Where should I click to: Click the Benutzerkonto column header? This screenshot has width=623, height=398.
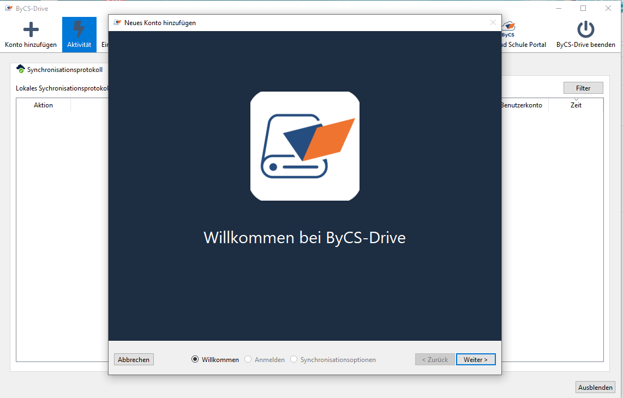522,105
